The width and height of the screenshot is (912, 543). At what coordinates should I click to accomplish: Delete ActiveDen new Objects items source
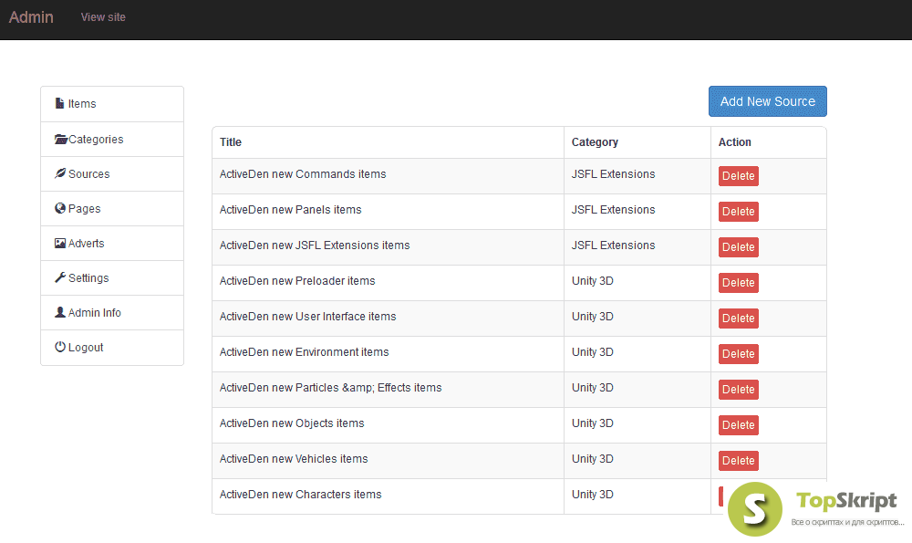(738, 425)
